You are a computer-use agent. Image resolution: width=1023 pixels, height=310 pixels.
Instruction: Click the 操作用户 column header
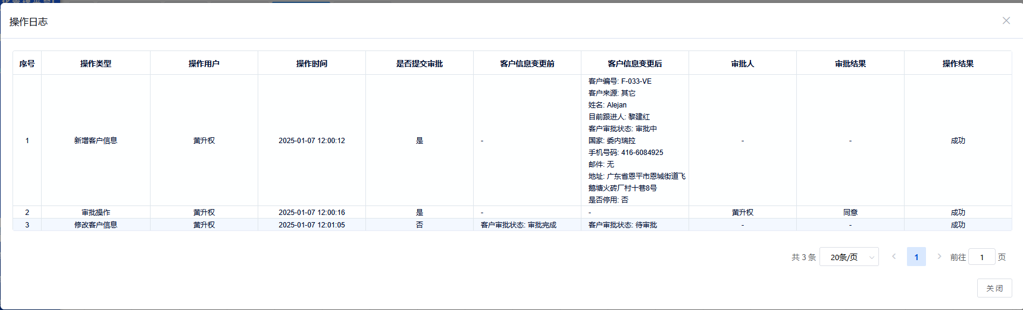click(x=204, y=64)
